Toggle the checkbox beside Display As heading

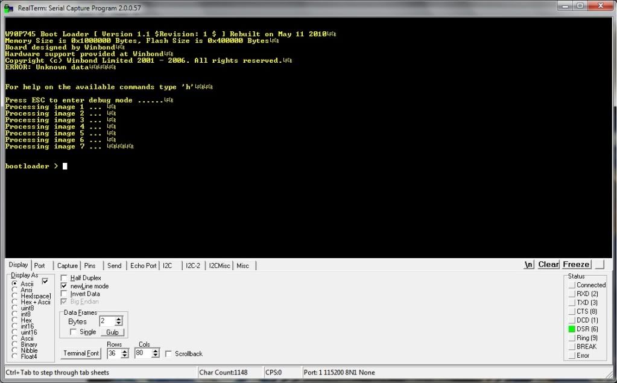click(45, 281)
